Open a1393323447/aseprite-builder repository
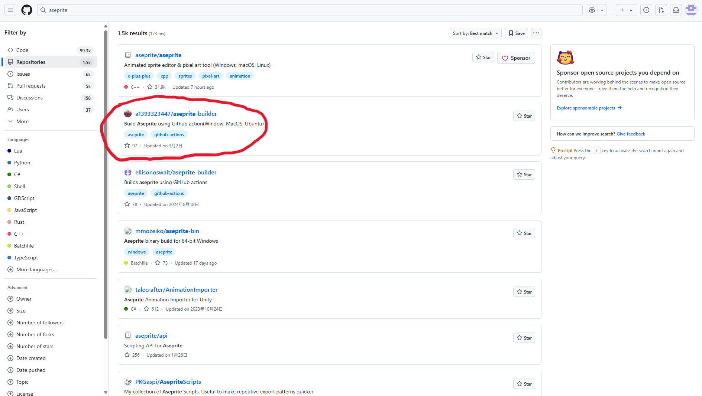This screenshot has width=702, height=396. [176, 114]
